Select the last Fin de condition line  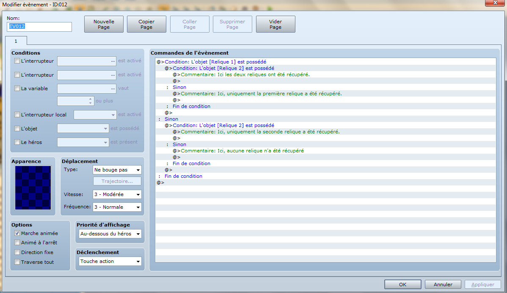click(x=325, y=176)
